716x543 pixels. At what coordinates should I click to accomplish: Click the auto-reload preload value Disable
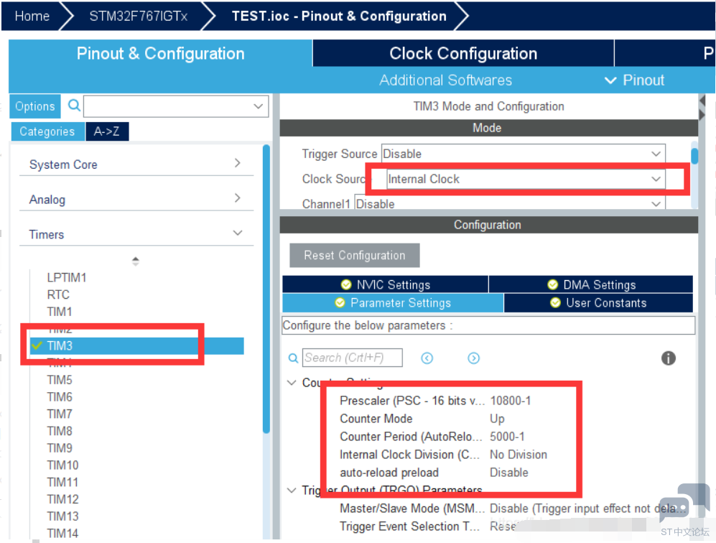pos(509,472)
